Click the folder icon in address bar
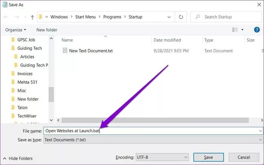The width and height of the screenshot is (264, 165). pos(40,17)
